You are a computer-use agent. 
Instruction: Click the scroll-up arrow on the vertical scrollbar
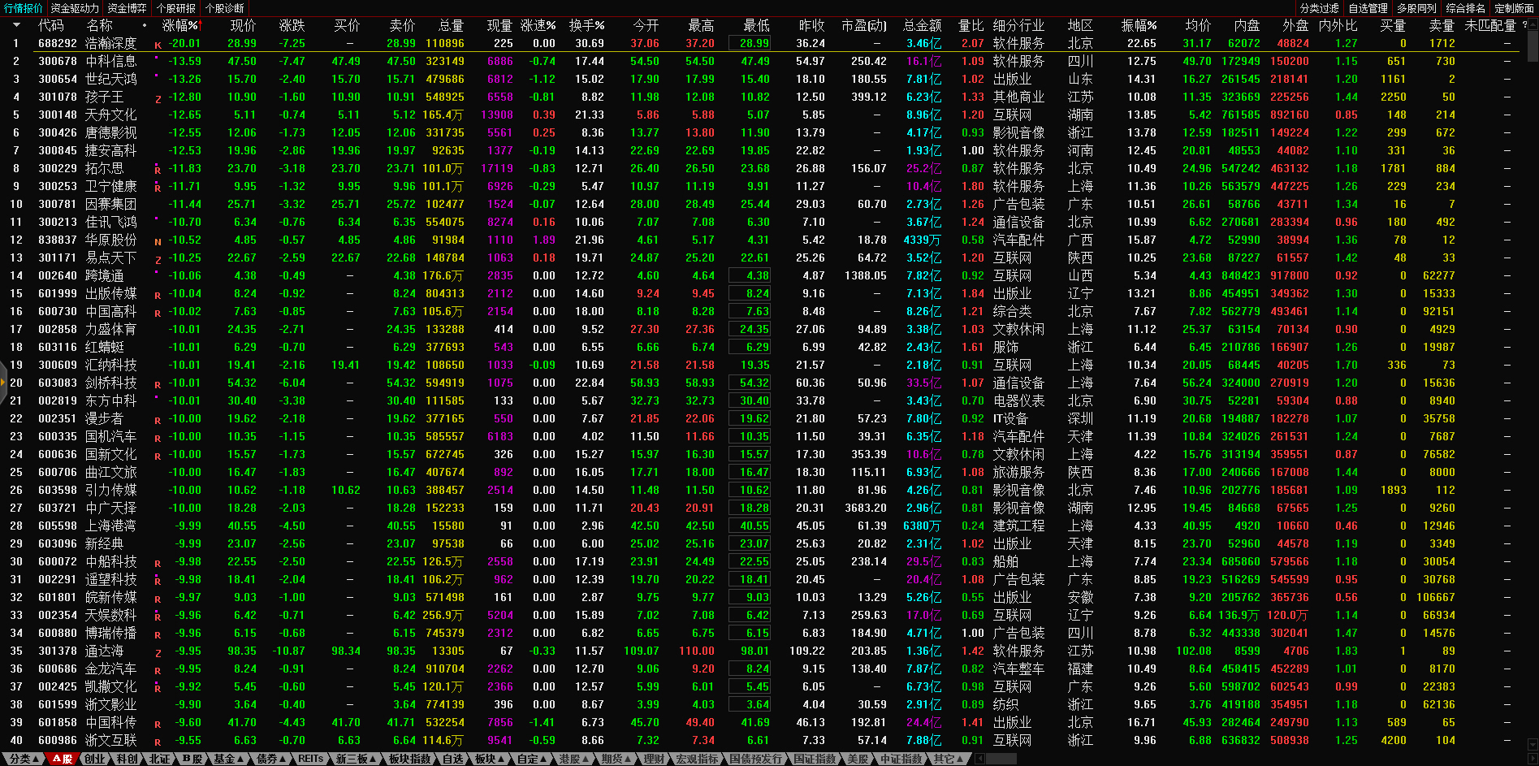coord(1533,24)
